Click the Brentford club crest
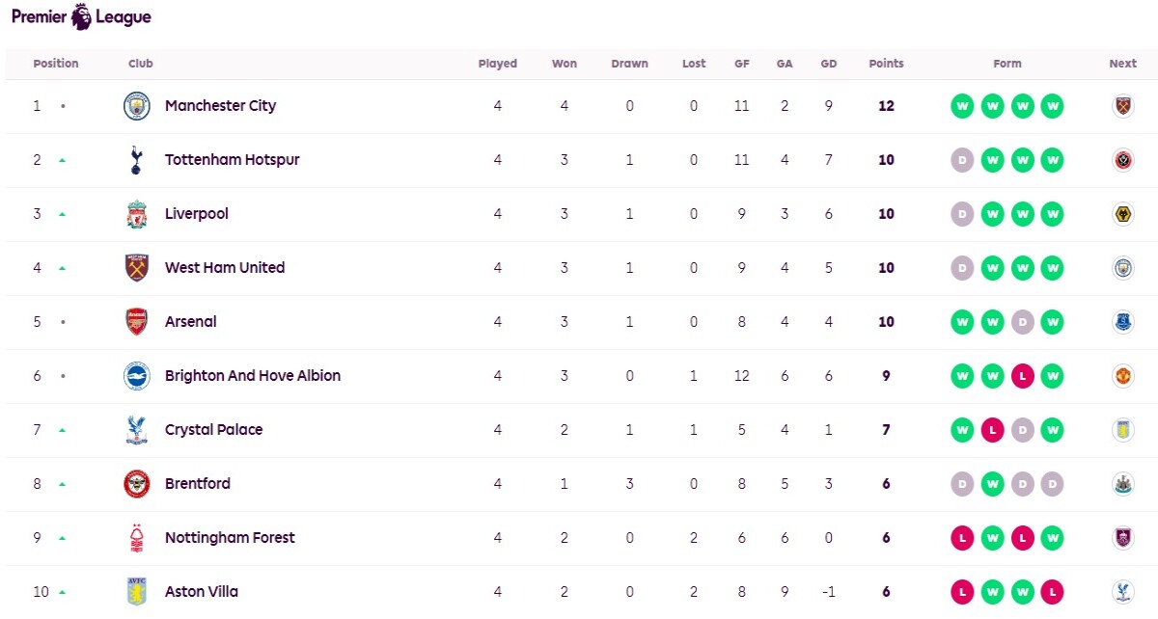The height and width of the screenshot is (619, 1158). [x=137, y=484]
